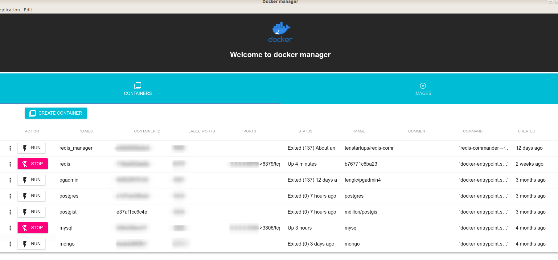Open the three-dot menu for postgist
The width and height of the screenshot is (558, 260).
click(10, 212)
